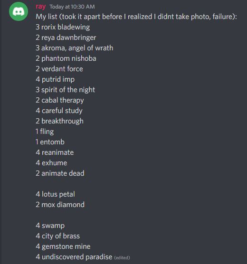This screenshot has height=264, width=247.
Task: Click the 3 akroma, angel of wrath line
Action: (74, 48)
